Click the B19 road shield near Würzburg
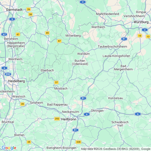151x151 pixels. (x=140, y=36)
